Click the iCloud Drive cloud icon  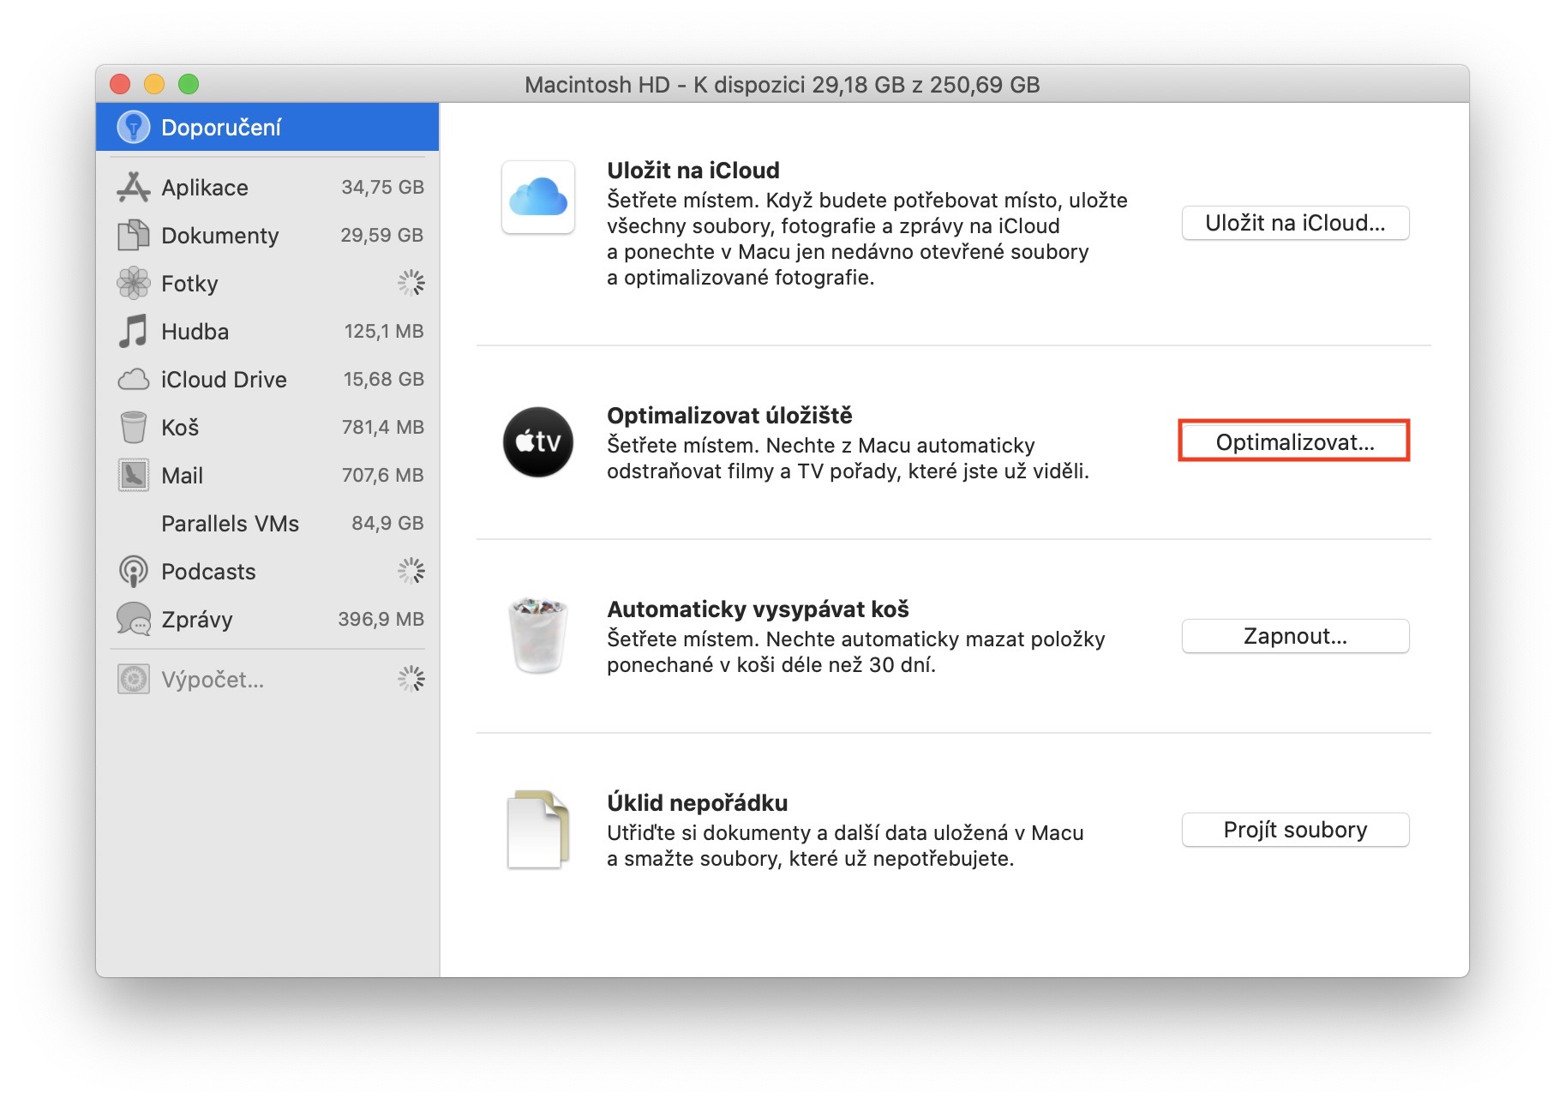pos(133,379)
